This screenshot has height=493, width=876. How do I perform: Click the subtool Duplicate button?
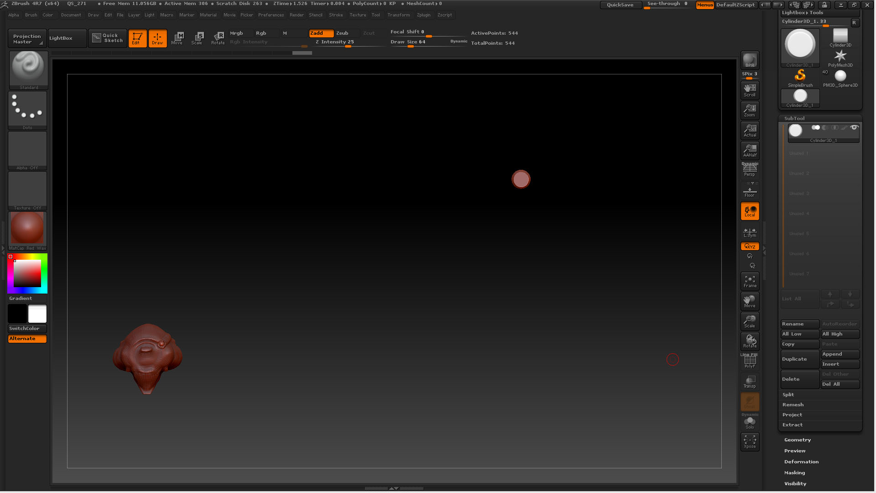[x=800, y=359]
